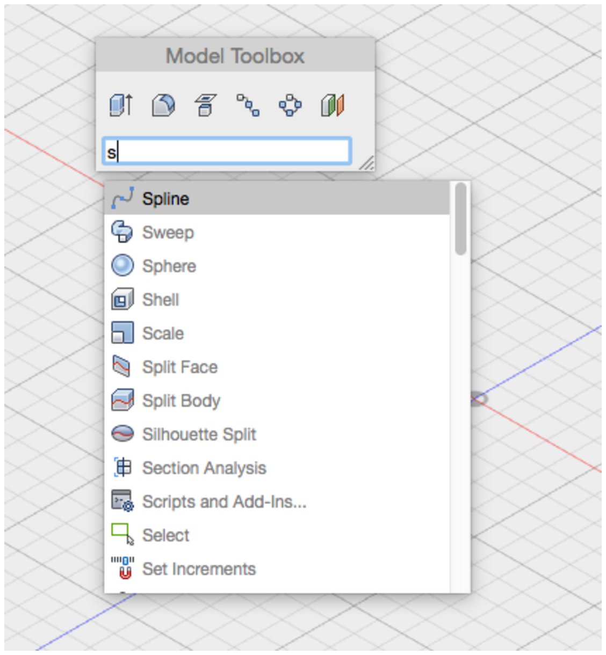This screenshot has width=606, height=655.
Task: Choose the Split Face entry
Action: pos(277,367)
